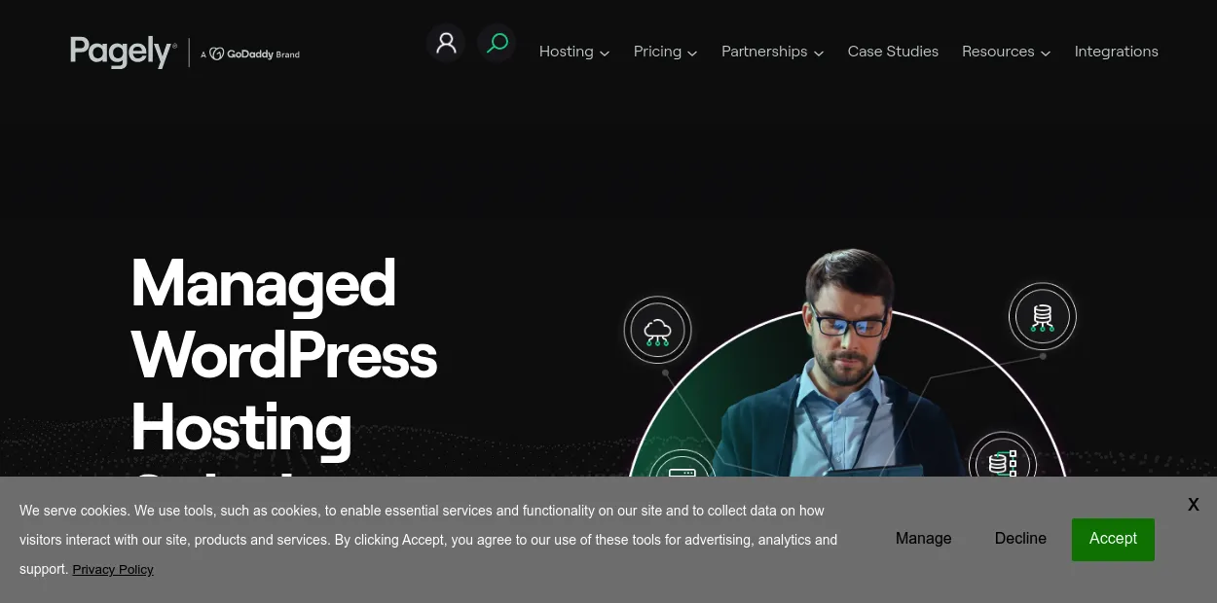Expand the Pricing dropdown menu
This screenshot has width=1217, height=603.
point(665,52)
